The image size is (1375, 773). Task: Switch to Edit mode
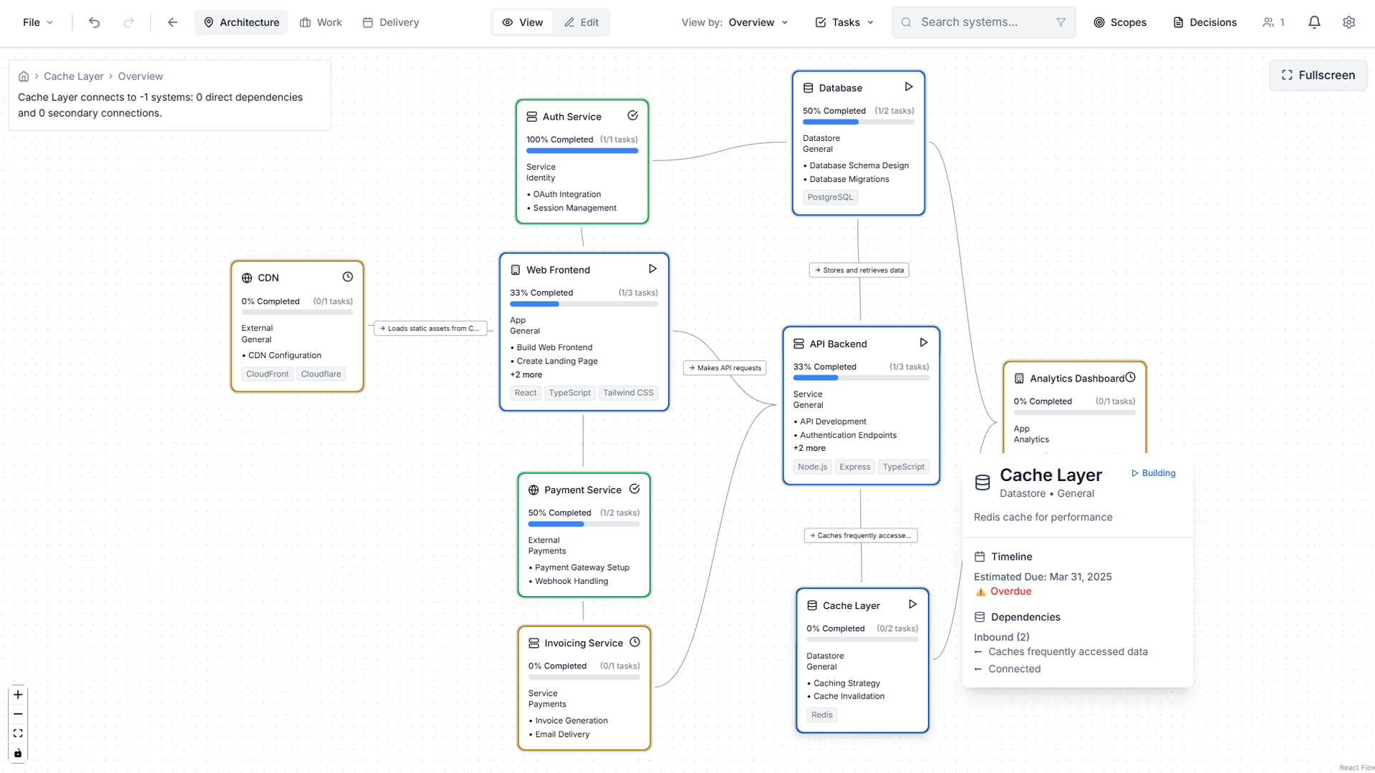click(581, 22)
